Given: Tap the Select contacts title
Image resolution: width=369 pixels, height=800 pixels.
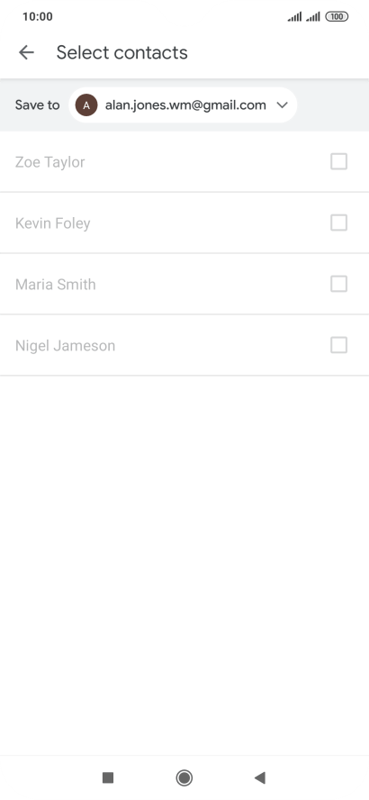Looking at the screenshot, I should click(122, 52).
